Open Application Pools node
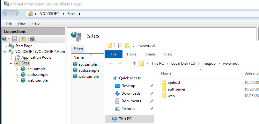The image size is (259, 124). coord(36,57)
